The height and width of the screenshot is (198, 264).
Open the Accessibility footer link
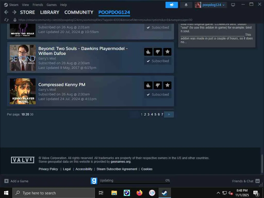84,169
